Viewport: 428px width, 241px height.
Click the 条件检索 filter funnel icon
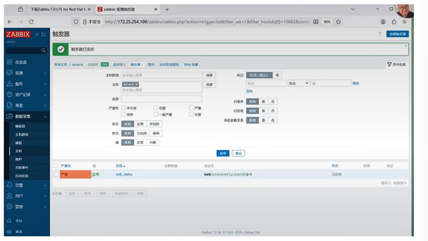click(x=389, y=64)
